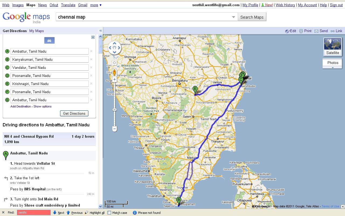Screen dimensions: 345x216
Task: Select route 'NH 4 and Chennai Bypass Rd'
Action: [x=49, y=139]
